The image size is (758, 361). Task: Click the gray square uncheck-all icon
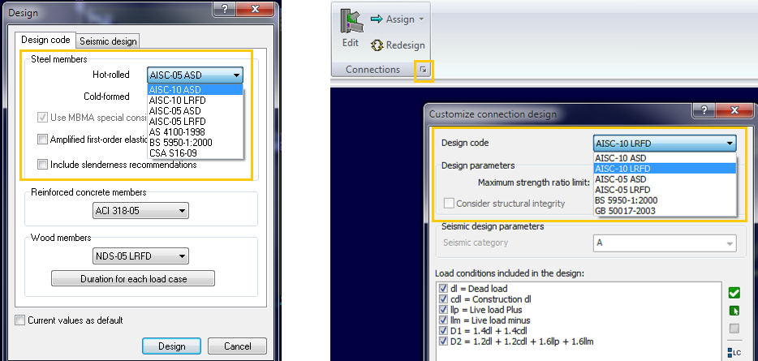pos(734,329)
